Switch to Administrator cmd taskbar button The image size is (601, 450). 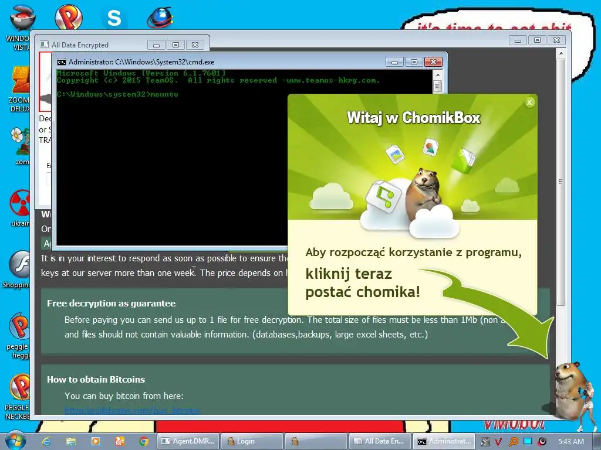pyautogui.click(x=444, y=441)
